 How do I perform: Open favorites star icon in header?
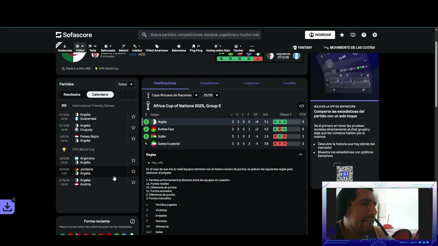click(x=342, y=35)
